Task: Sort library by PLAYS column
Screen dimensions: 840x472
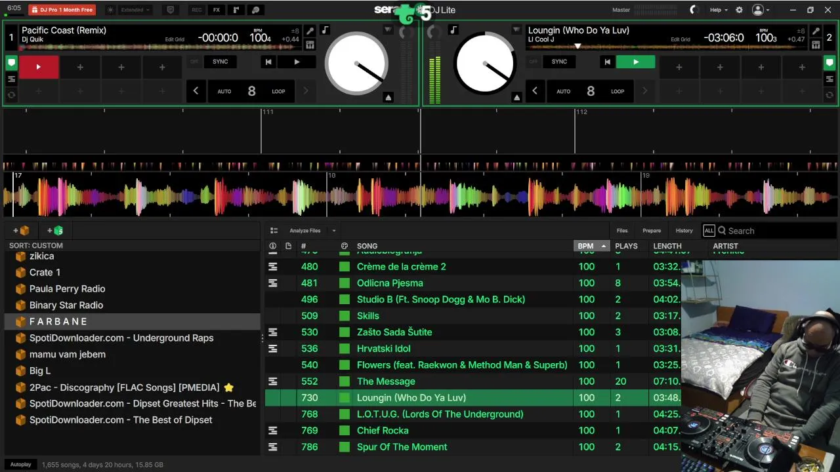Action: pos(626,246)
